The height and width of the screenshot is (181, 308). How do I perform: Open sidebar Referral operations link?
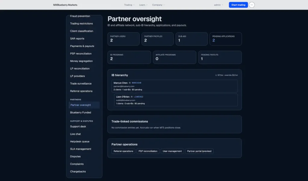81,91
